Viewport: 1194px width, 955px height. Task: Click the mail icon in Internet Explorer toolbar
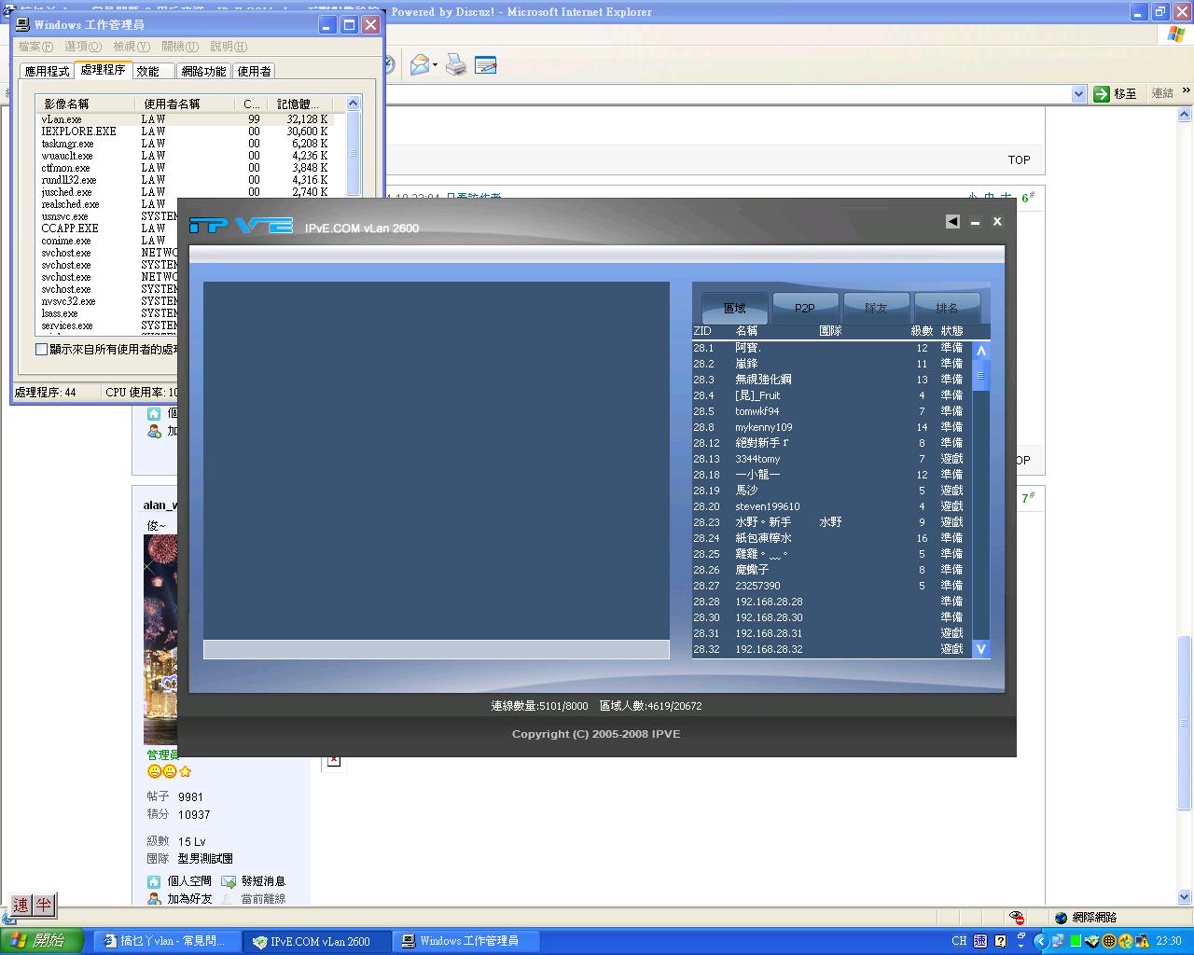pyautogui.click(x=419, y=64)
